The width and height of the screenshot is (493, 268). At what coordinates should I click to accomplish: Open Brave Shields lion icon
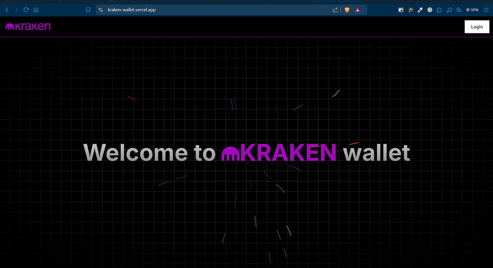[347, 10]
